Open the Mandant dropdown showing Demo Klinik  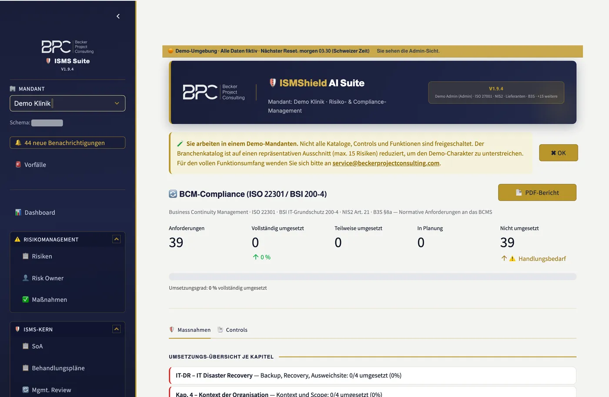point(67,103)
